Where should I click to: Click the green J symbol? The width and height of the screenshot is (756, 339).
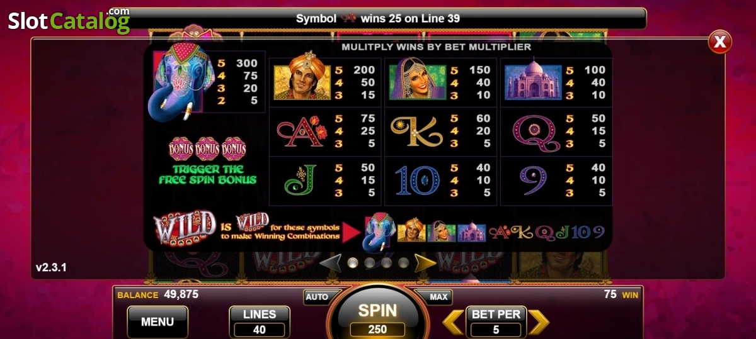tap(298, 180)
